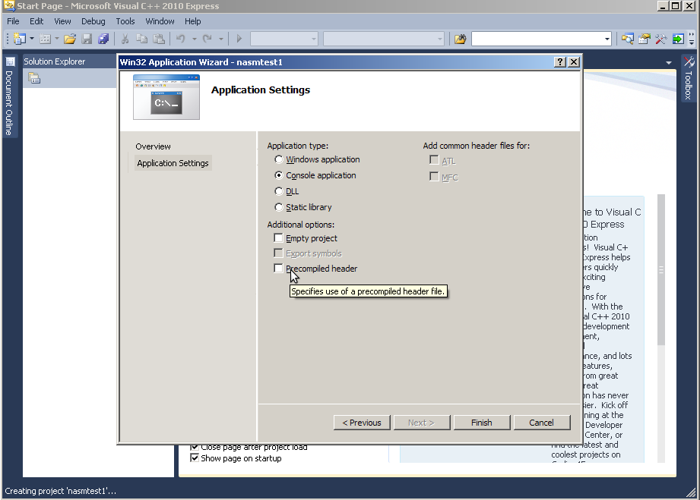Screen dimensions: 700x500
Task: Uncheck Show page on startup
Action: (195, 458)
